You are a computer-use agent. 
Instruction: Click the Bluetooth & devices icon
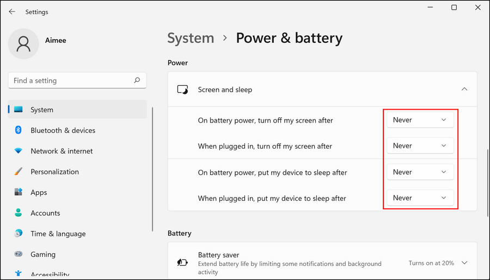click(18, 130)
